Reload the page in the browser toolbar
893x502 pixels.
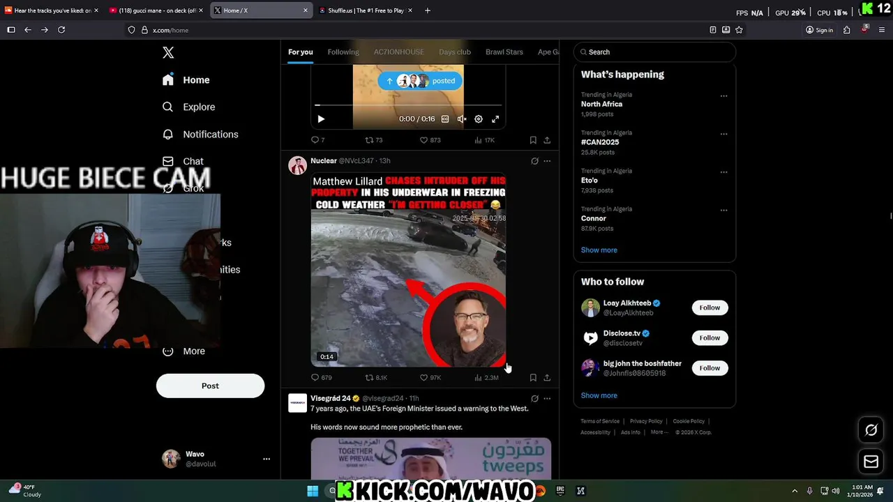[x=61, y=30]
